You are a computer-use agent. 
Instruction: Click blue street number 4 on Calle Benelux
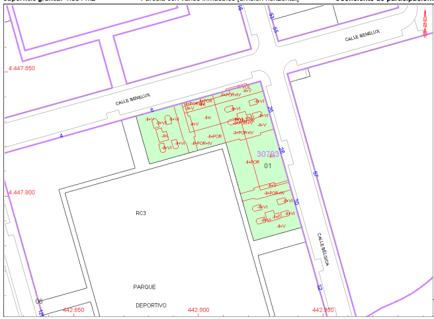click(61, 136)
